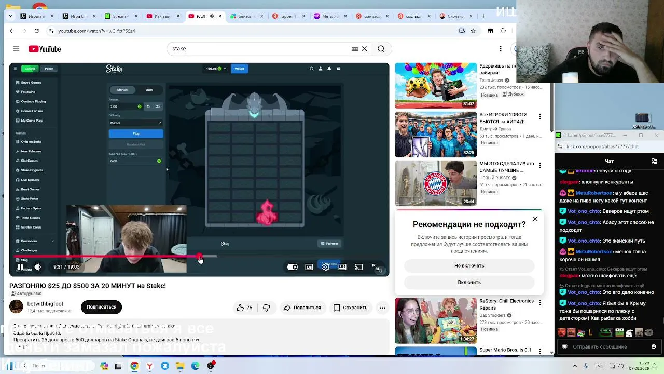The width and height of the screenshot is (664, 374).
Task: Open the on-screen keyboard in search box
Action: pos(355,49)
